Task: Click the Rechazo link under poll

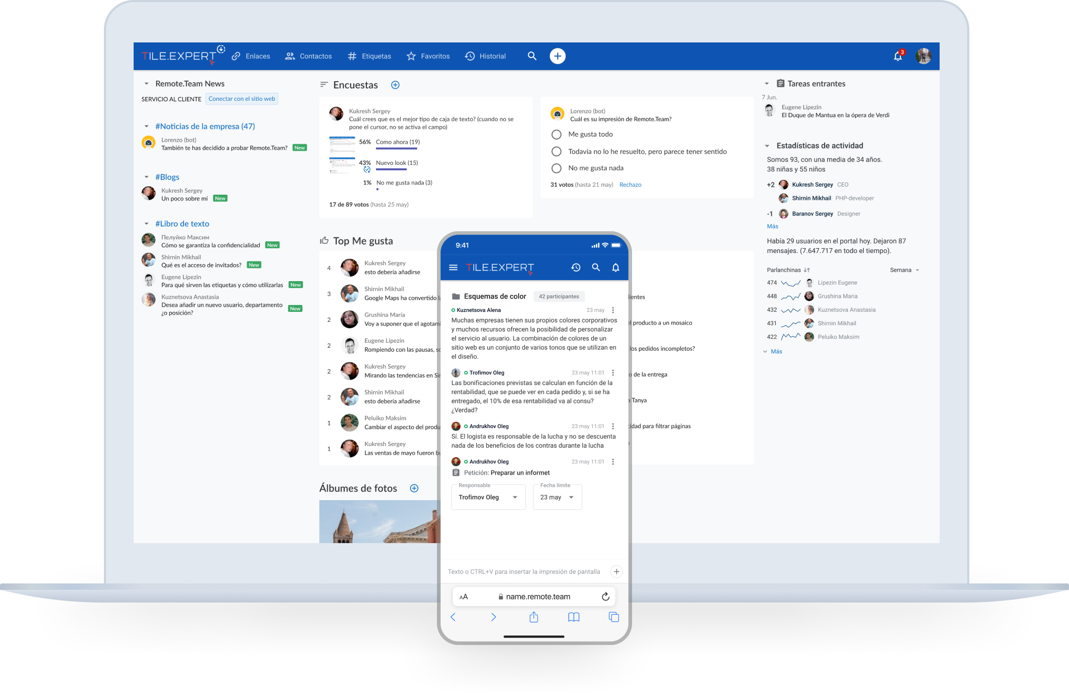Action: click(630, 185)
